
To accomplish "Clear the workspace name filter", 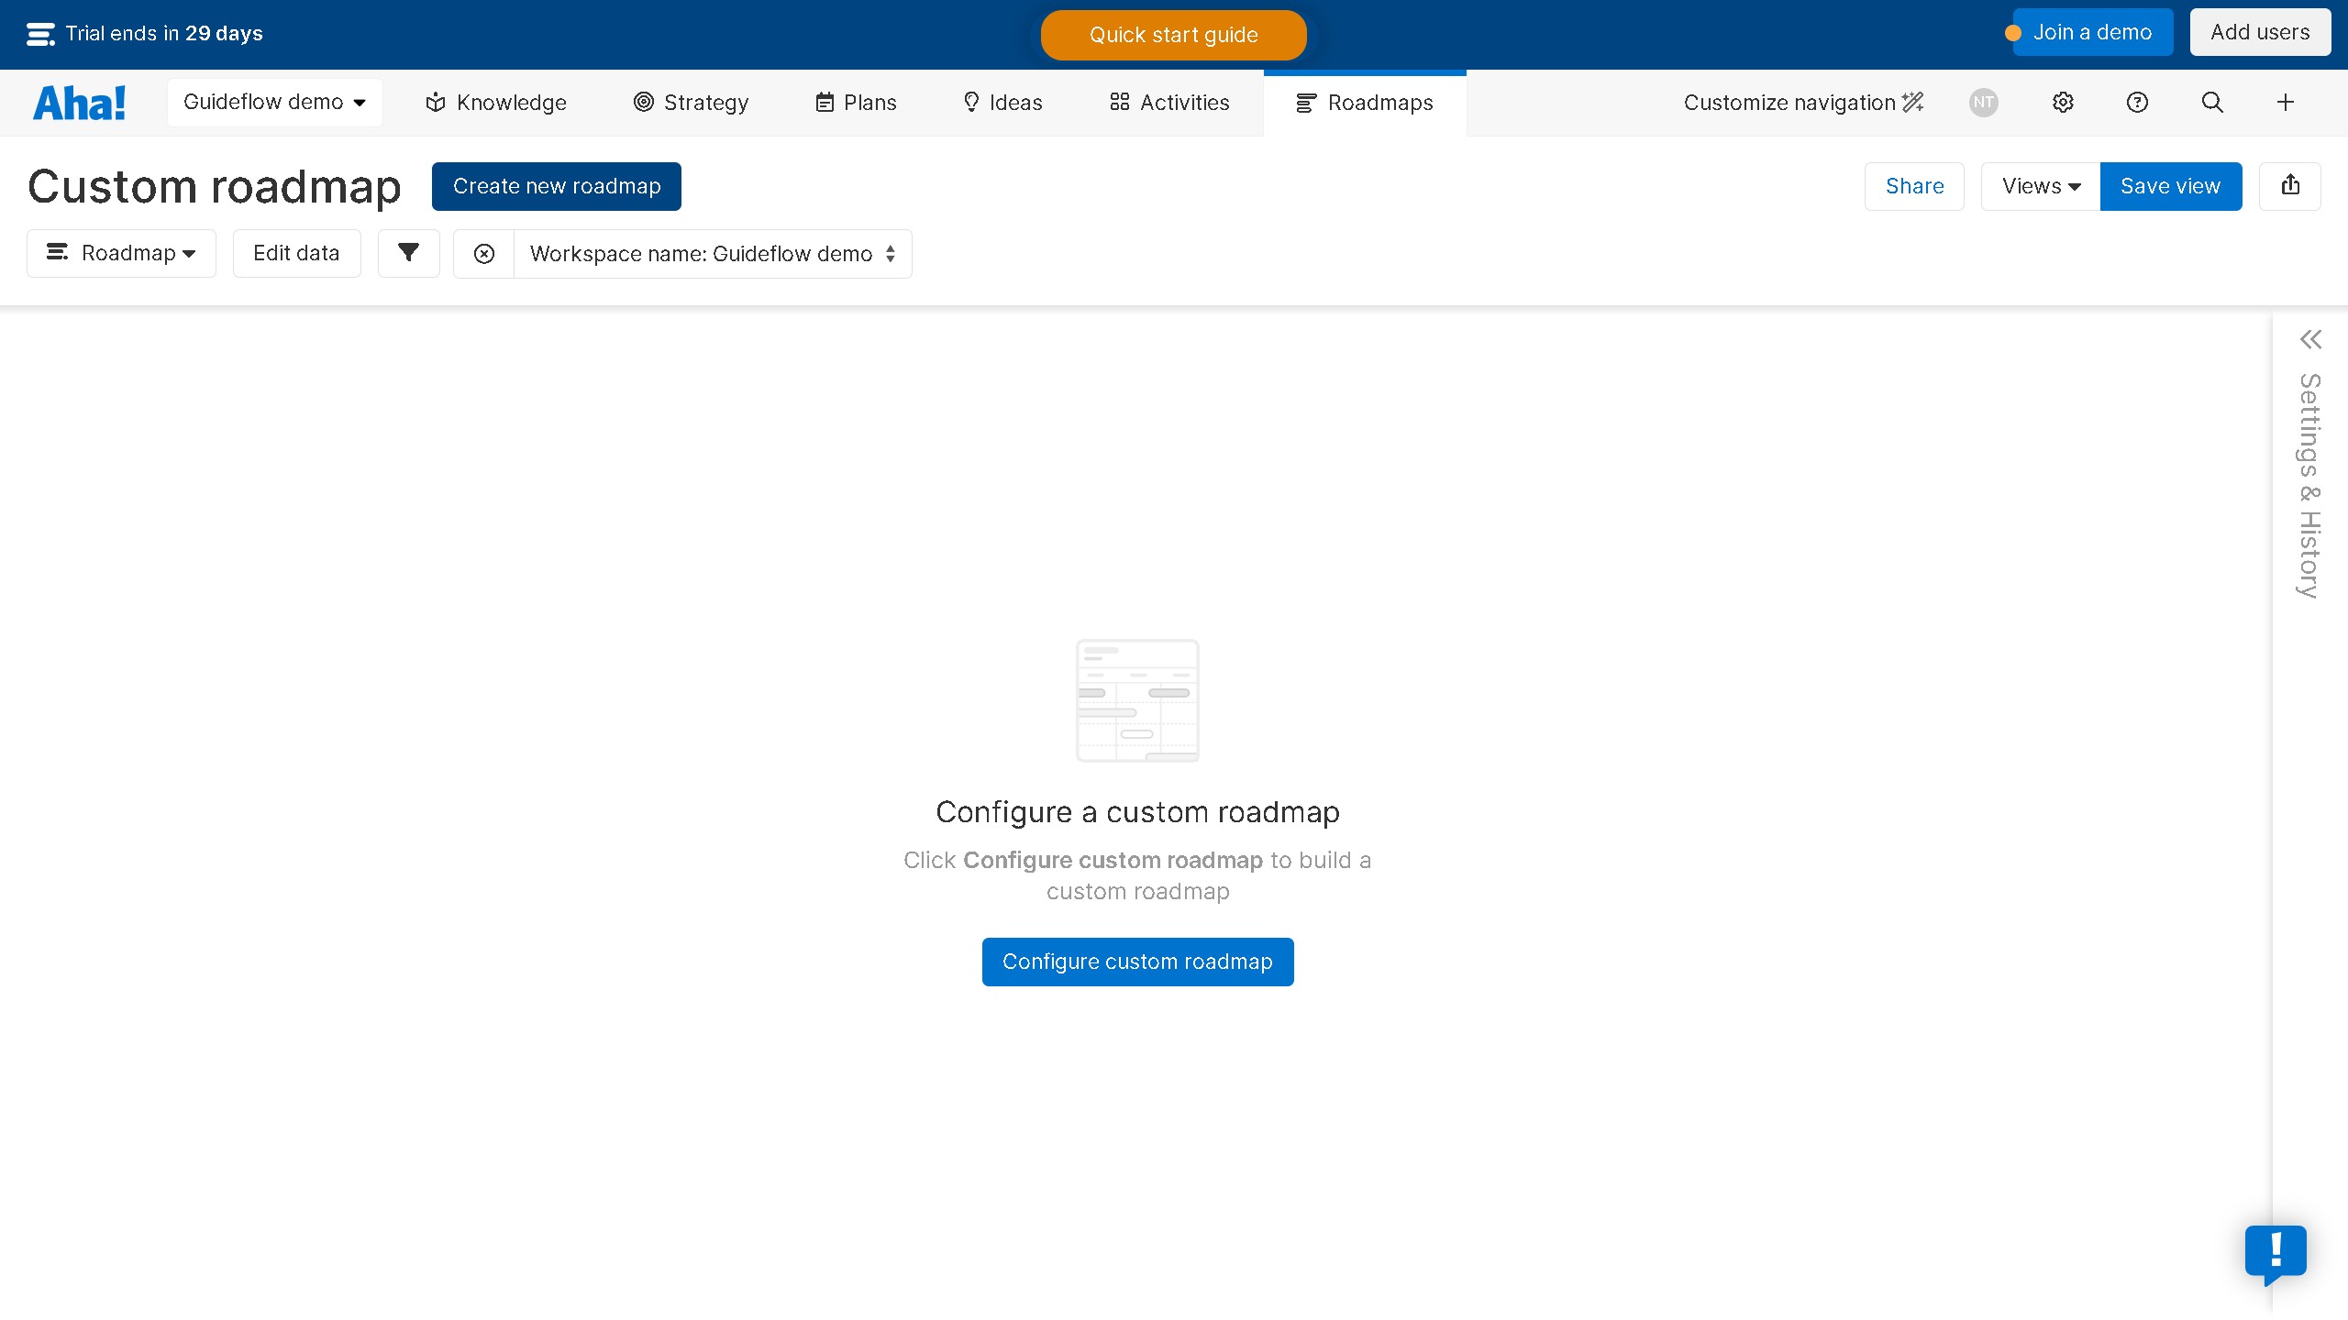I will [484, 254].
